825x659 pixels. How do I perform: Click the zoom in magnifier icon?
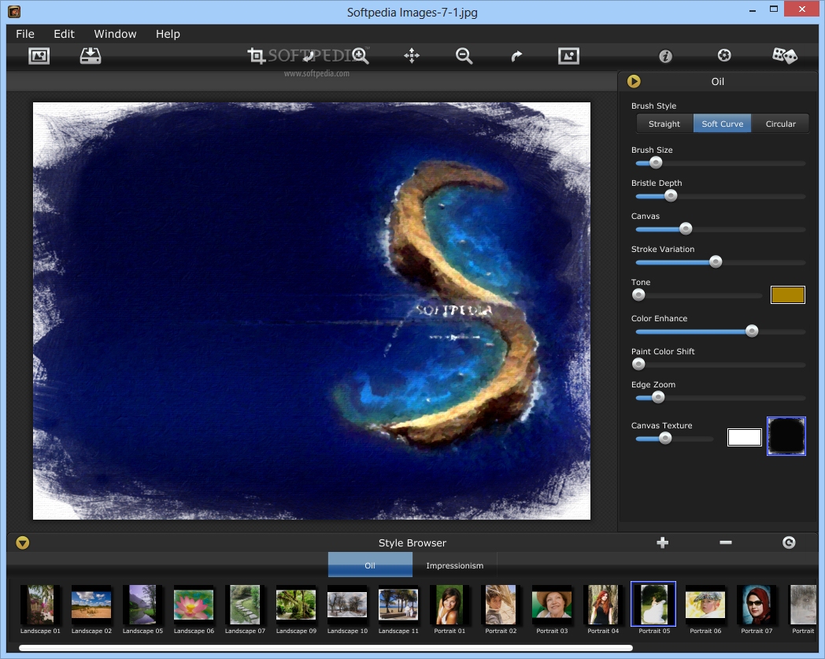point(361,56)
